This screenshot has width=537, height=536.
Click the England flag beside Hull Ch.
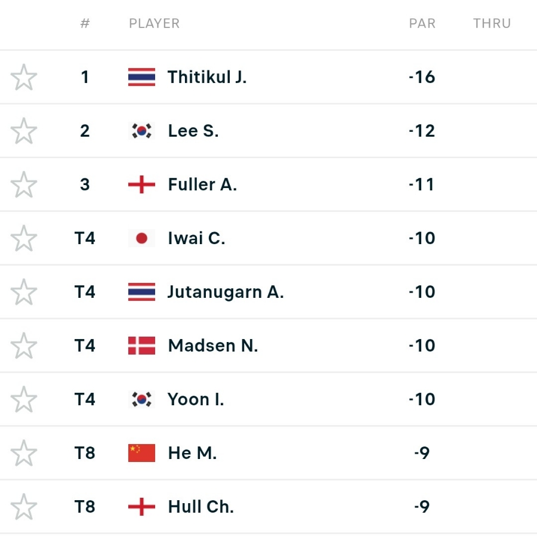(x=141, y=507)
